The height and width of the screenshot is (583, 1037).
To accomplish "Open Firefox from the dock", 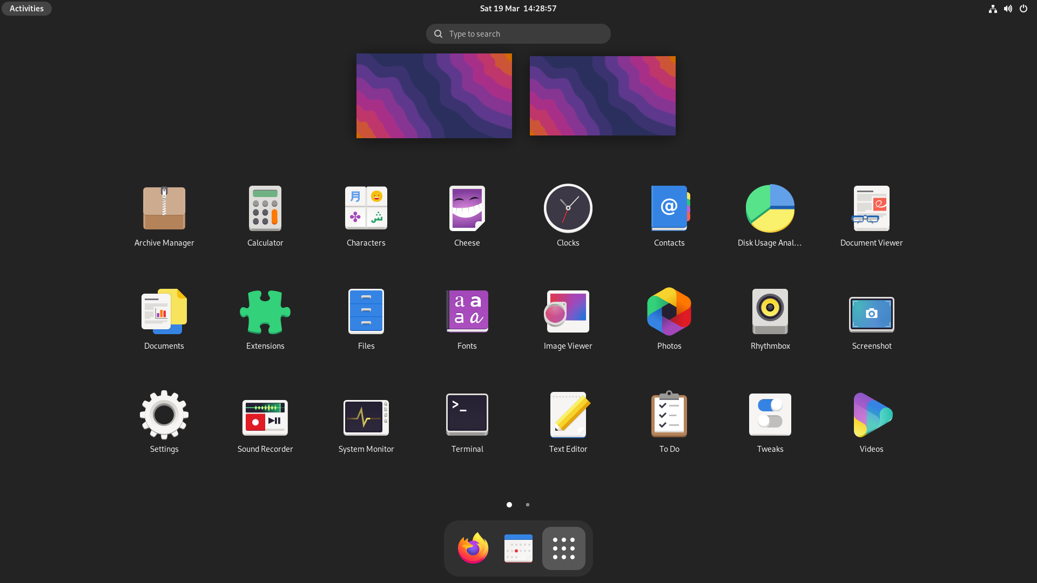I will [472, 548].
